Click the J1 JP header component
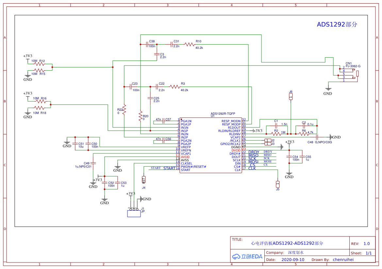Viewport: 382px width, 269px height. [134, 213]
